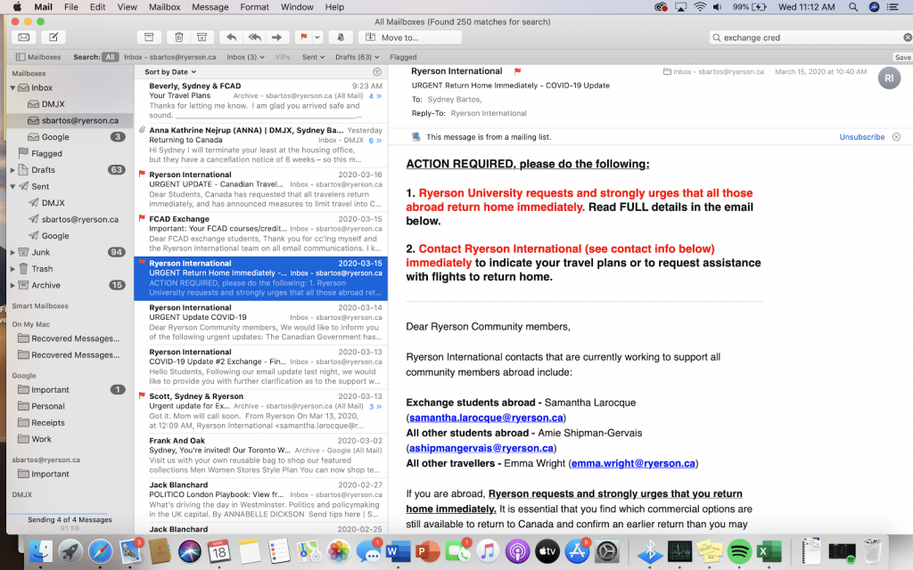Image resolution: width=913 pixels, height=570 pixels.
Task: Open the Move to... menu
Action: (x=410, y=37)
